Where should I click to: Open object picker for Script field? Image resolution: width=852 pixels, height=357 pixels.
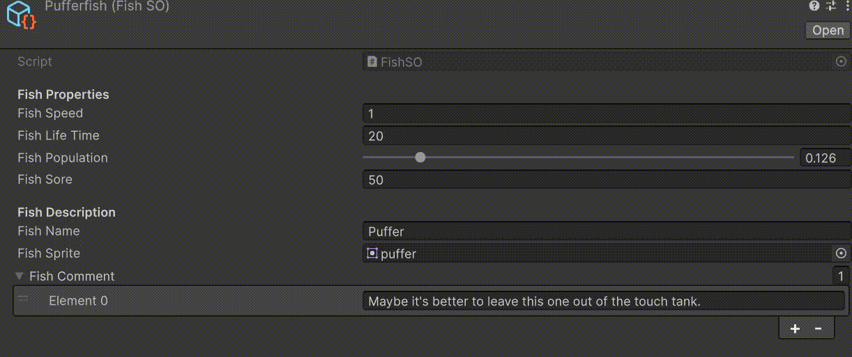coord(841,61)
